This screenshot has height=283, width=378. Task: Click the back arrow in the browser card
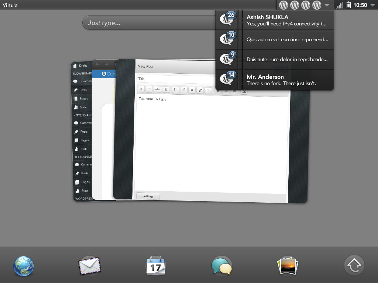click(97, 64)
